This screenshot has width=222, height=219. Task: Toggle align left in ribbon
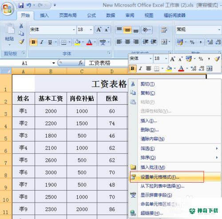[119, 42]
